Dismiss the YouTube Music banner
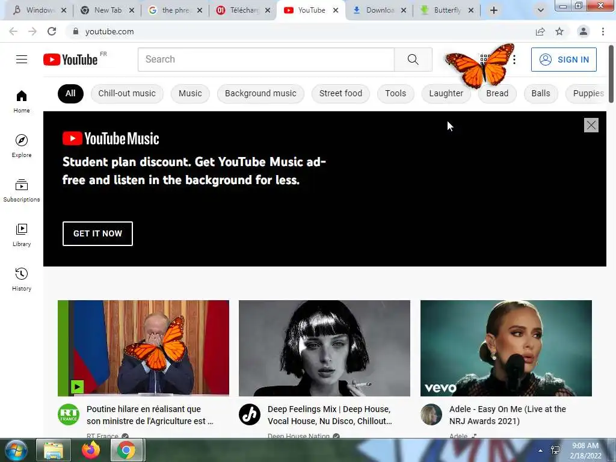This screenshot has height=462, width=616. click(591, 125)
